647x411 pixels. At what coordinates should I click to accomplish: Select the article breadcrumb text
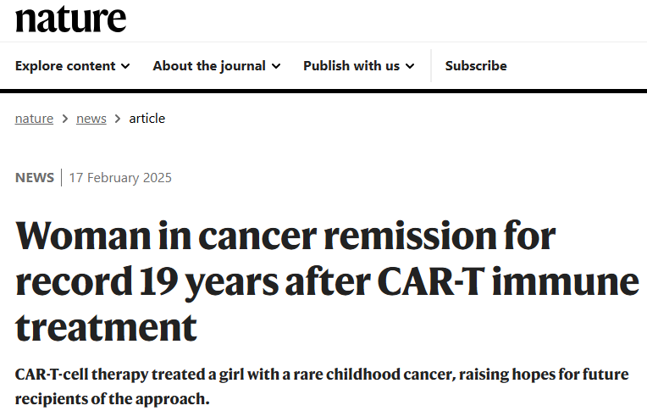pyautogui.click(x=147, y=119)
